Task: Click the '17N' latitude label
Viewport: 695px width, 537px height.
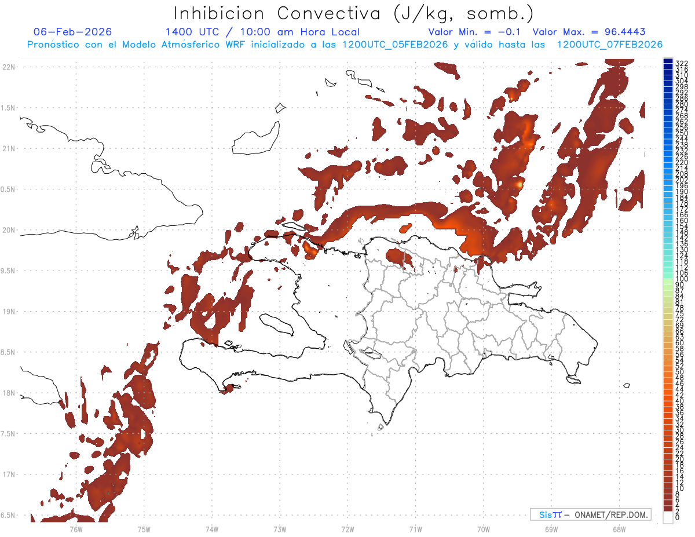Action: click(x=9, y=474)
